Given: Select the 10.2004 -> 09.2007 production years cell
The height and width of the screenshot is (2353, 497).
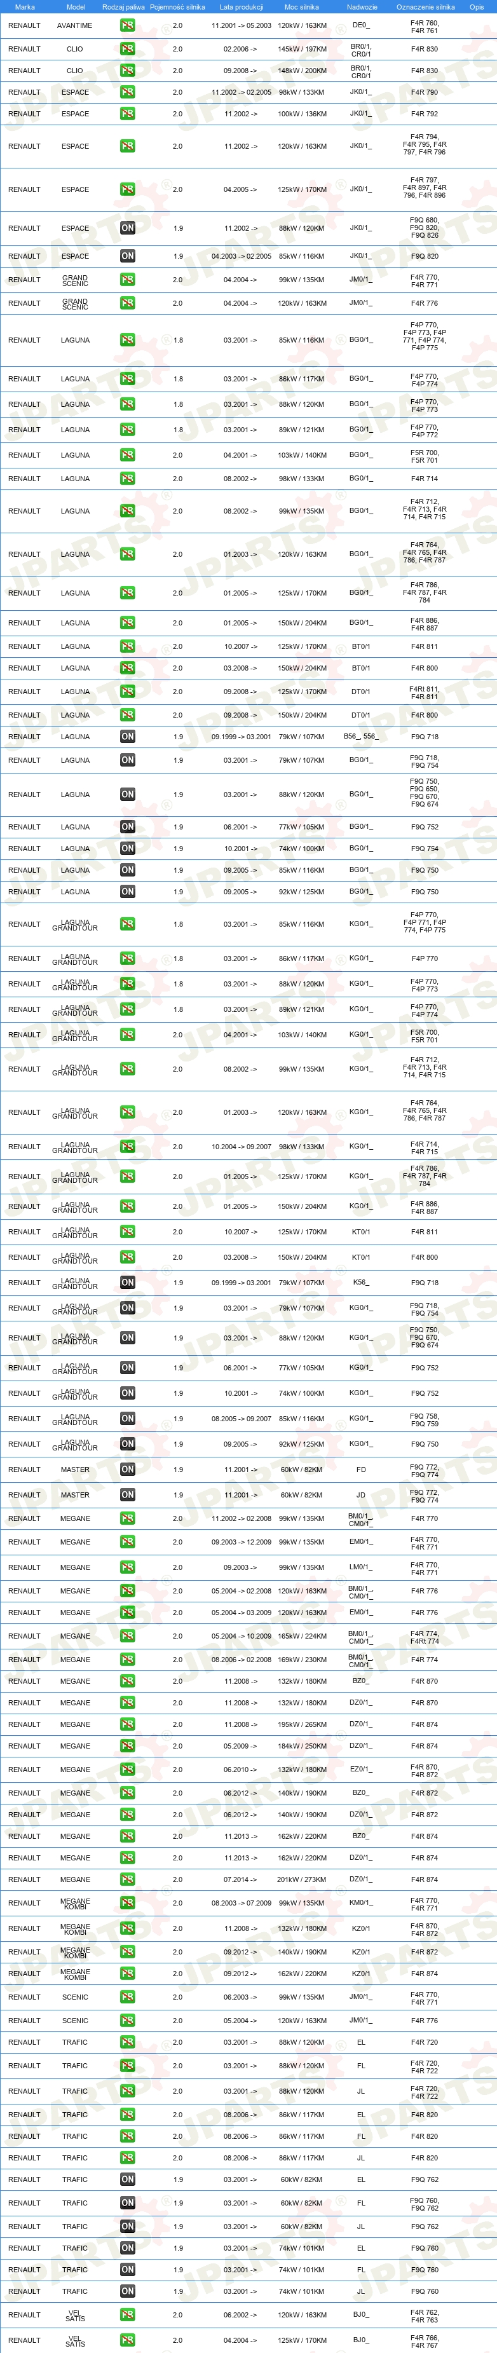Looking at the screenshot, I should 242,1147.
